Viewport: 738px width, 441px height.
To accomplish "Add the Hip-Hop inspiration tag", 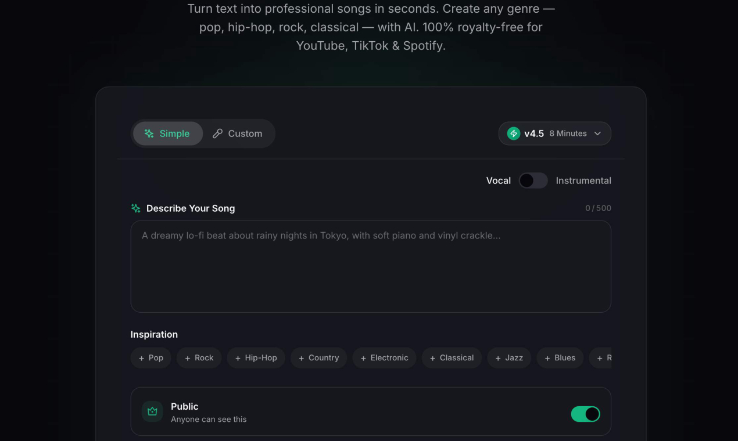I will tap(256, 358).
